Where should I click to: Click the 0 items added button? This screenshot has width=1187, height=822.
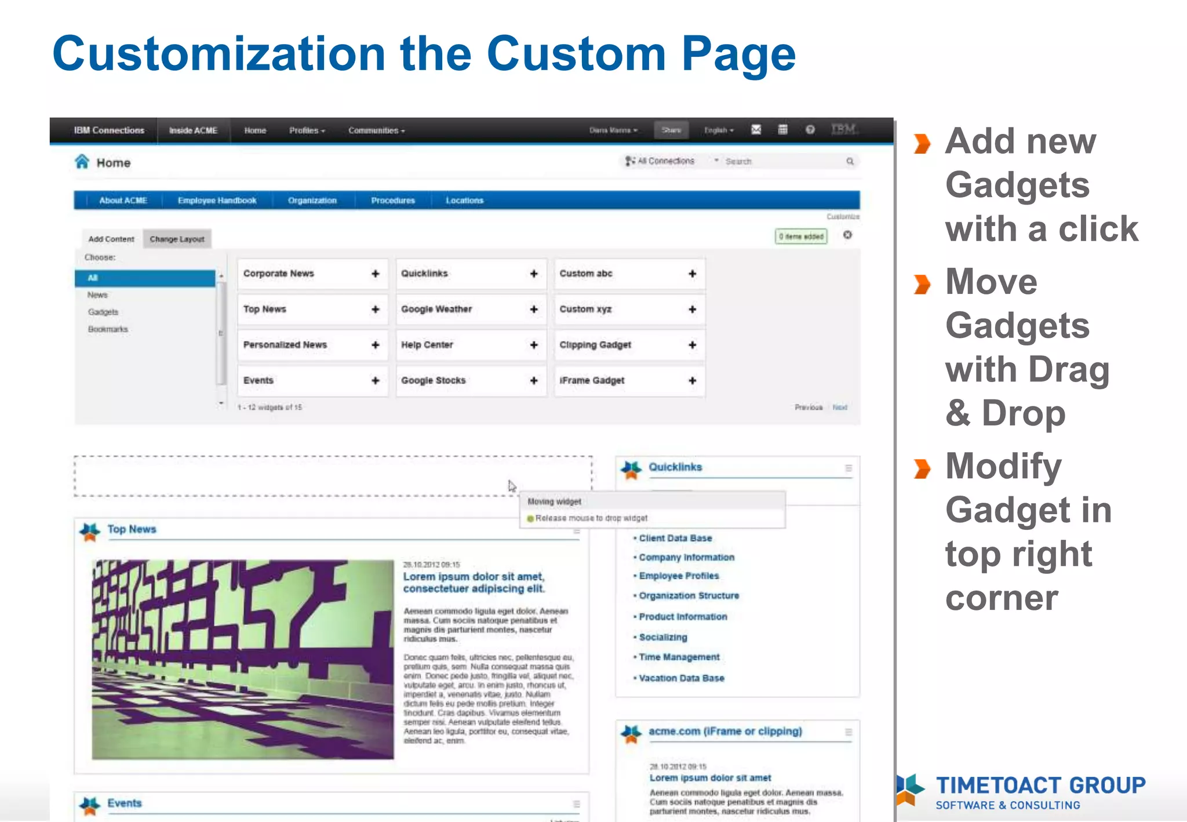tap(801, 237)
